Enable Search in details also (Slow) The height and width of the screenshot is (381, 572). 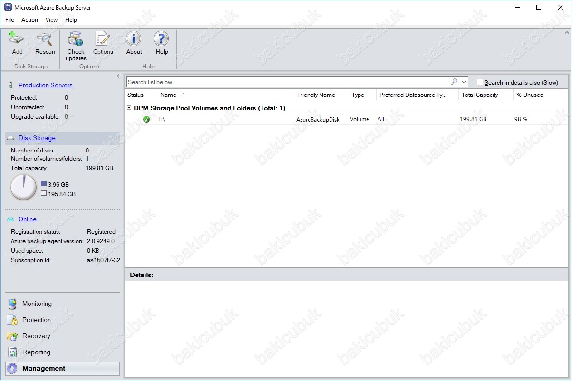480,82
